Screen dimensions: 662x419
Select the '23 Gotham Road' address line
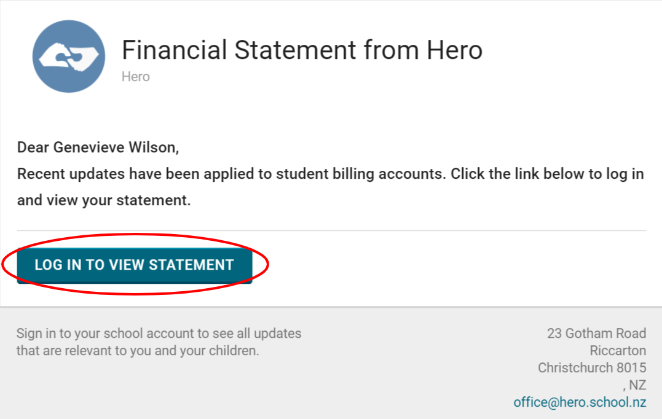tap(596, 334)
